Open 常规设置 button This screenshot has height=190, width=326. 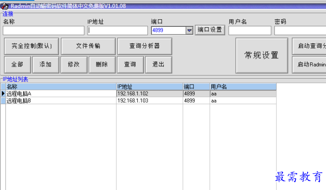(x=262, y=55)
